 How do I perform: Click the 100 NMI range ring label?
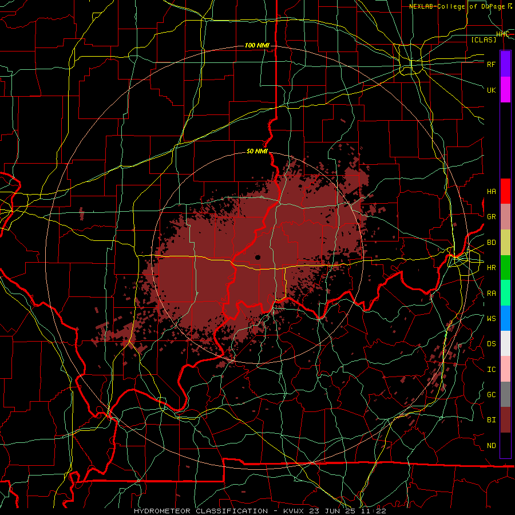pyautogui.click(x=257, y=45)
